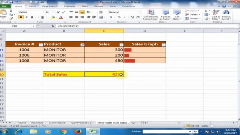Click the Insert Function fx icon
The image size is (240, 135).
click(53, 26)
